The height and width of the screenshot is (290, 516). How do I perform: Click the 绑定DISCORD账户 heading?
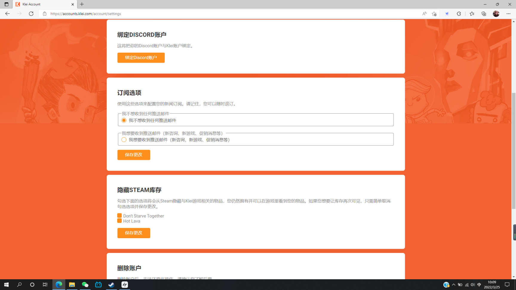coord(142,35)
